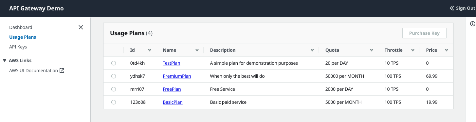Viewport: 476px width, 122px height.
Task: Click the id cell 123o08
Action: click(138, 102)
